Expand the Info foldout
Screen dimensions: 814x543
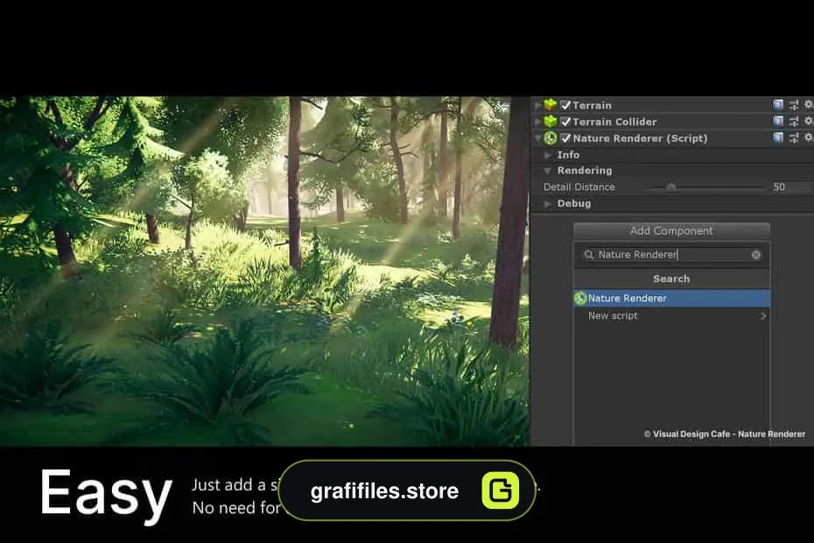click(547, 155)
